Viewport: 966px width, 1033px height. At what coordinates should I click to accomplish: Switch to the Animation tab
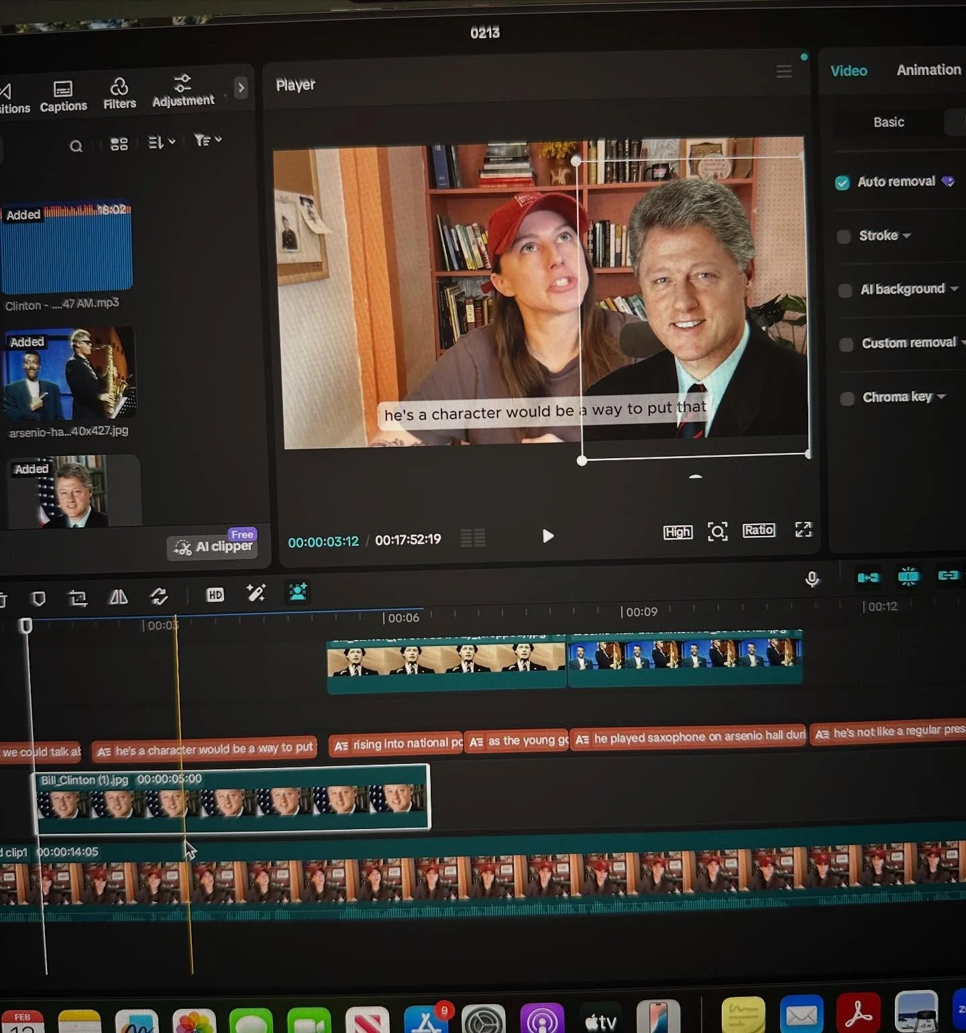928,70
